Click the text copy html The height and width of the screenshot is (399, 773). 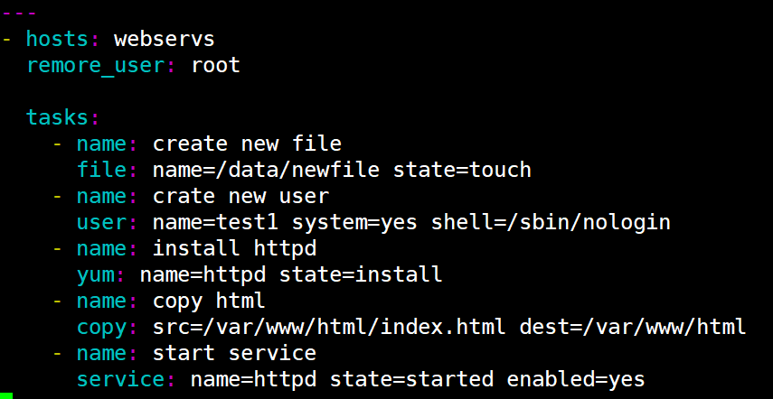[x=209, y=302]
